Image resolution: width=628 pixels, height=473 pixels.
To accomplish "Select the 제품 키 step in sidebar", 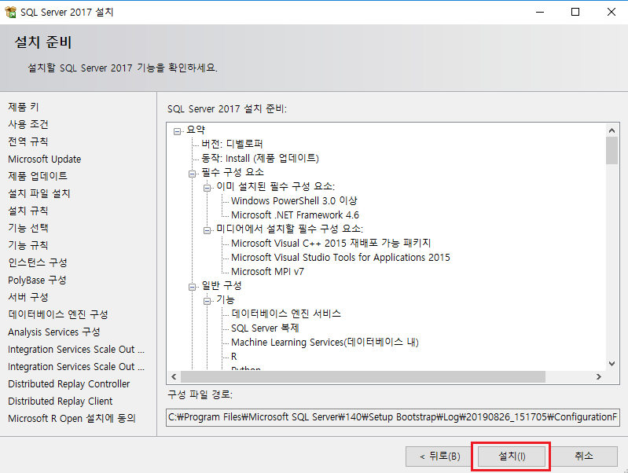I will click(24, 107).
